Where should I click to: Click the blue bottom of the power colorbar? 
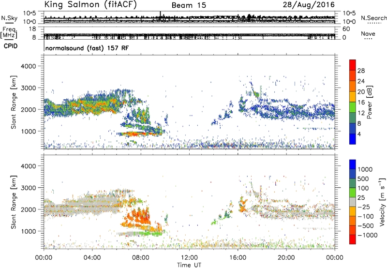353,139
